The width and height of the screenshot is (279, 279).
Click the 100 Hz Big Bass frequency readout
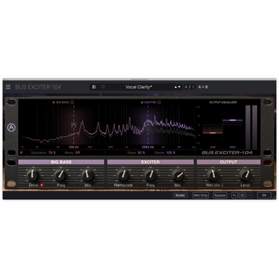pyautogui.click(x=74, y=147)
